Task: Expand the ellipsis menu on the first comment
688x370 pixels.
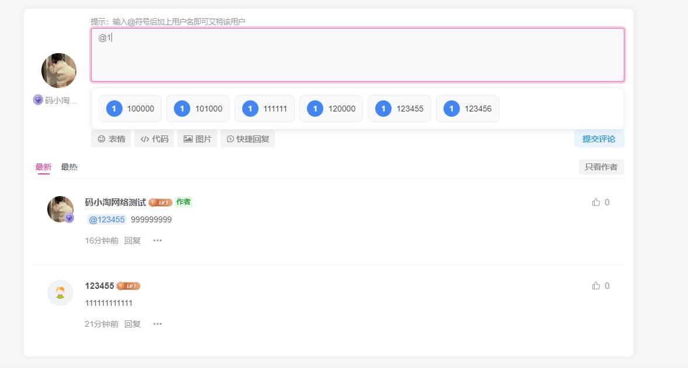Action: click(x=157, y=240)
